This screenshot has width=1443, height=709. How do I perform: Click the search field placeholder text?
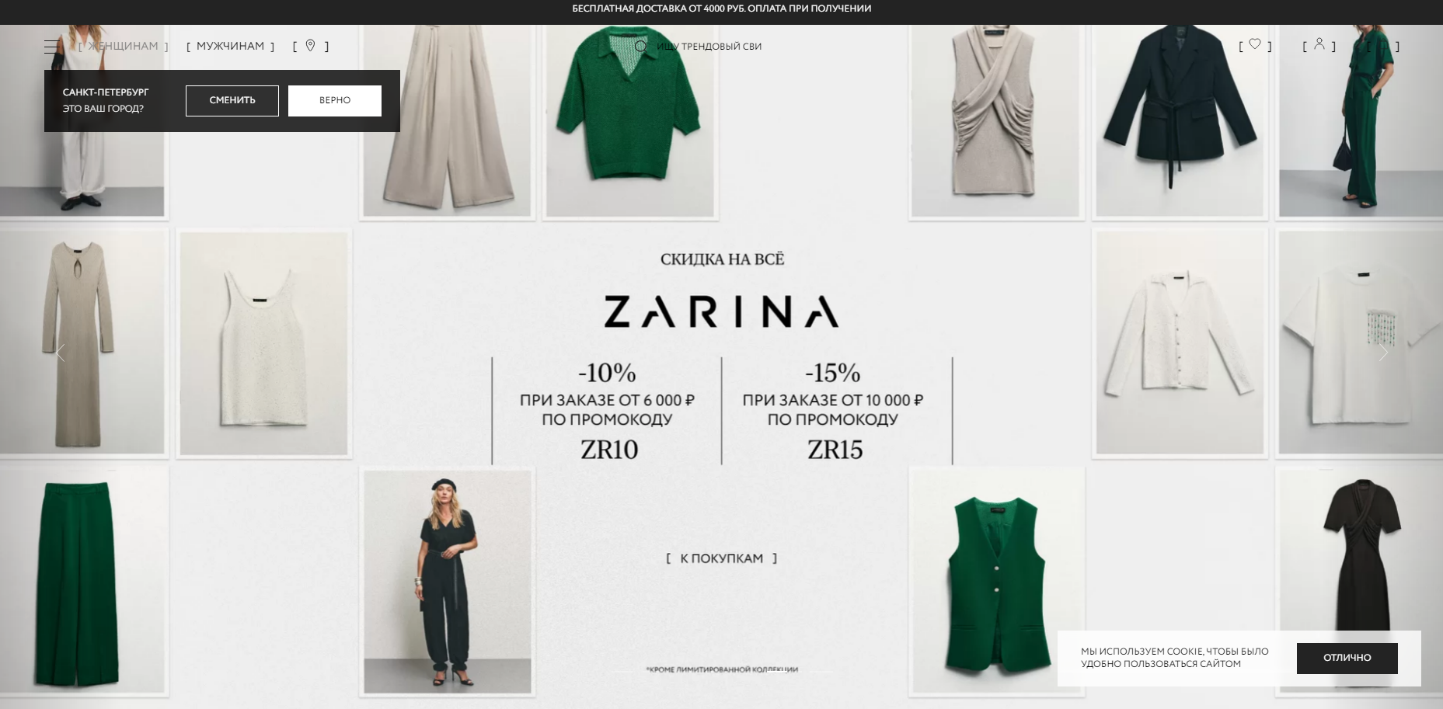click(x=709, y=47)
